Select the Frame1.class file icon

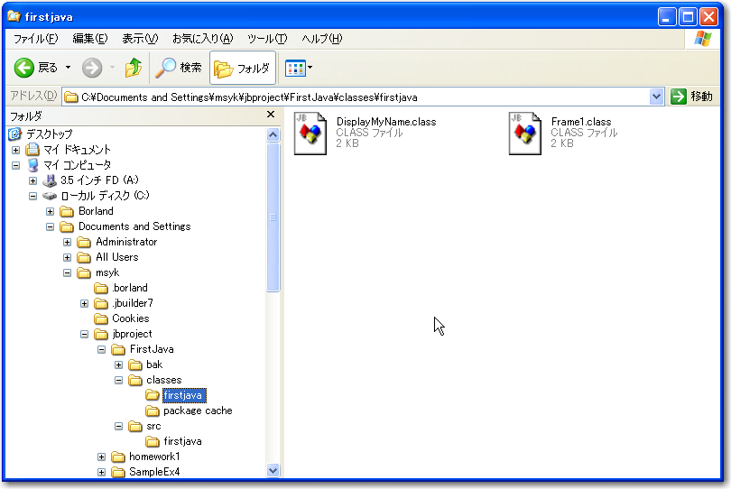(524, 134)
